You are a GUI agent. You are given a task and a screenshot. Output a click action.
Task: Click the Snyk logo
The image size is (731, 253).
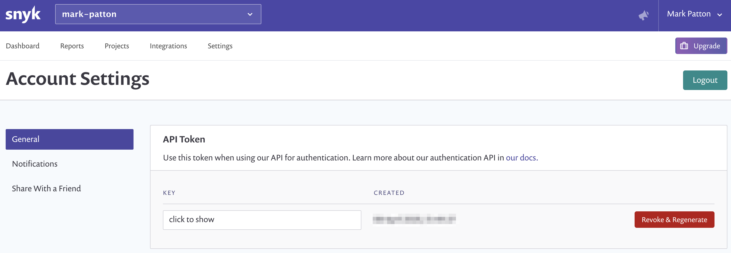click(x=23, y=14)
